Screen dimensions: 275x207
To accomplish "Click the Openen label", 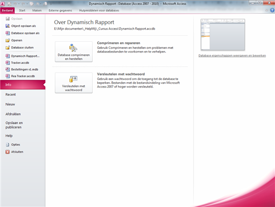I will click(x=17, y=41).
